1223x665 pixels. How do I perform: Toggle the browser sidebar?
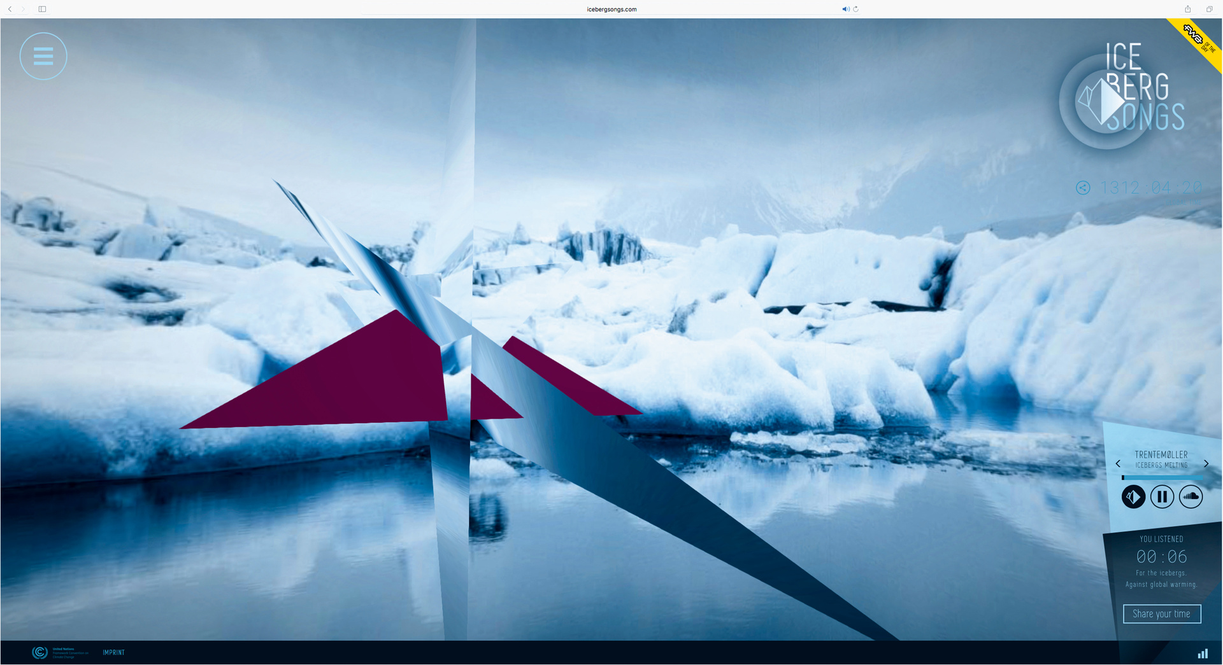coord(42,9)
